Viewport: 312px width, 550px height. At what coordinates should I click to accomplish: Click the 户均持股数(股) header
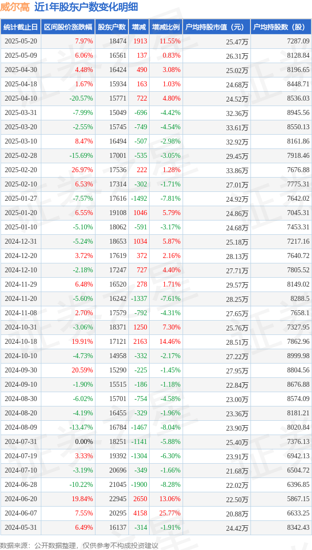281,27
